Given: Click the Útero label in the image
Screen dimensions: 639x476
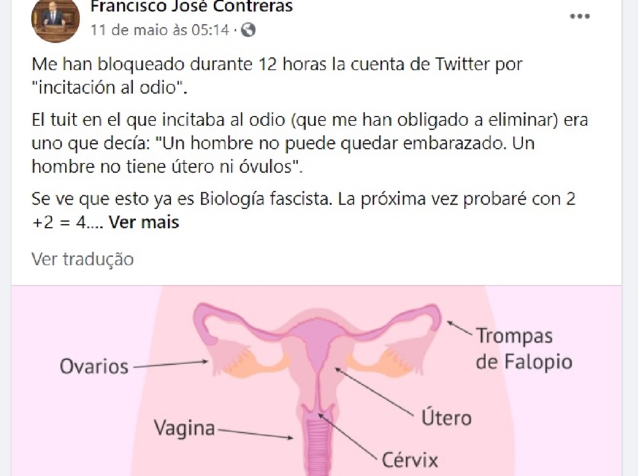Looking at the screenshot, I should coord(446,417).
